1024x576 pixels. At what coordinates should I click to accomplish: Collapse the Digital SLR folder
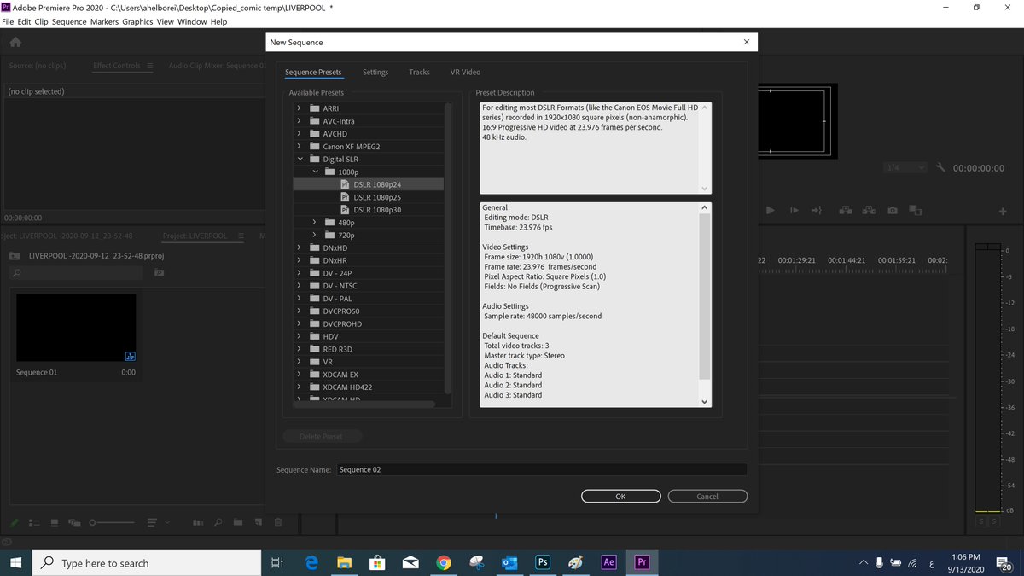[x=299, y=159]
